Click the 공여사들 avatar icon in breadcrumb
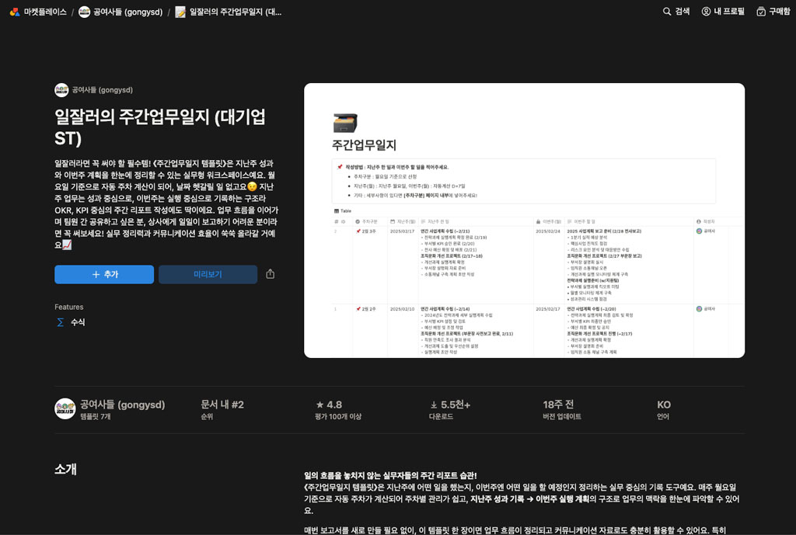Screen dimensions: 796x535 pyautogui.click(x=83, y=12)
